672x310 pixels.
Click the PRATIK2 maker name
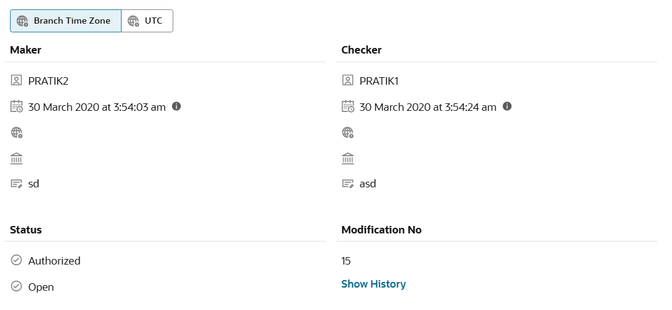(x=48, y=81)
